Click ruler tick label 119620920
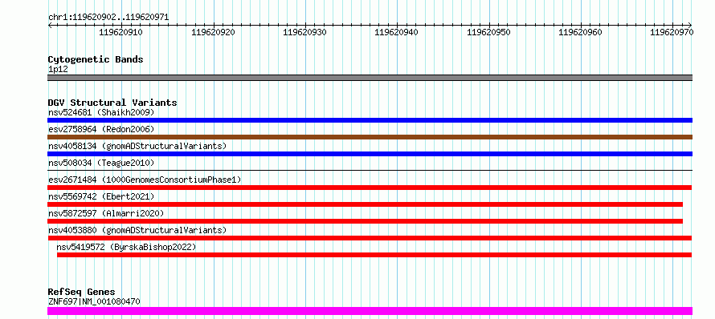Screen dimensions: 715x319 click(x=214, y=32)
